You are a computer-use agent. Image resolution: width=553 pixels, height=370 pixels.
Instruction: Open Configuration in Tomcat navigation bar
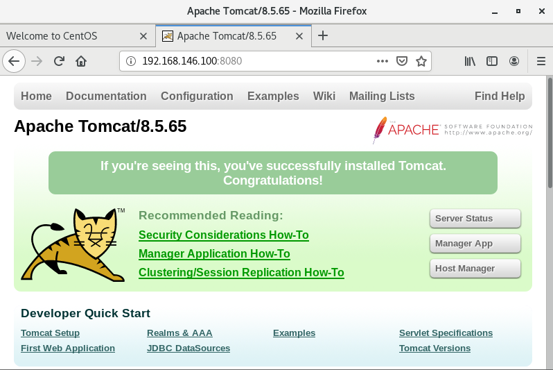click(x=197, y=96)
